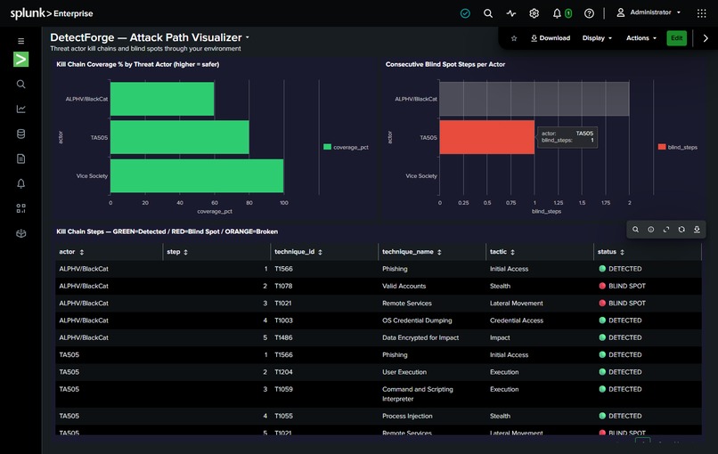
Task: Open the apps grid launcher
Action: pos(701,13)
